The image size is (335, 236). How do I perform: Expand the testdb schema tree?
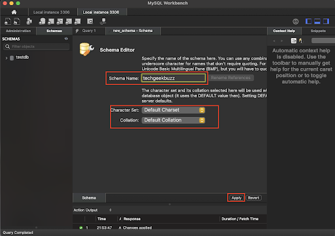pos(7,58)
